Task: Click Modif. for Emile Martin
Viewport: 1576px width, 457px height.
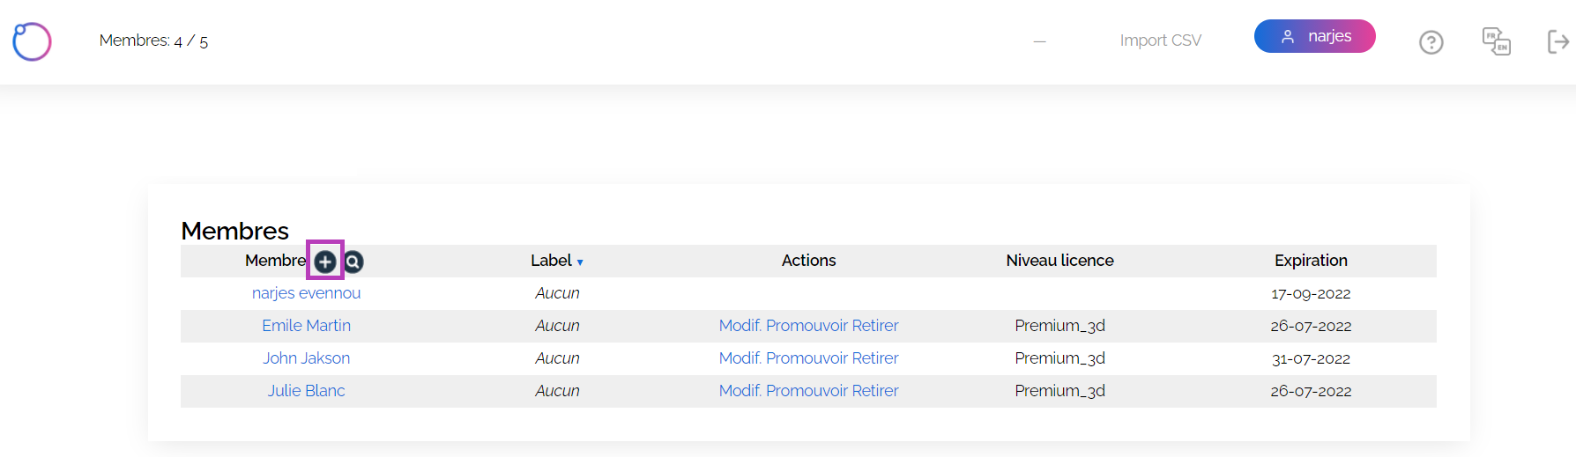Action: point(740,326)
